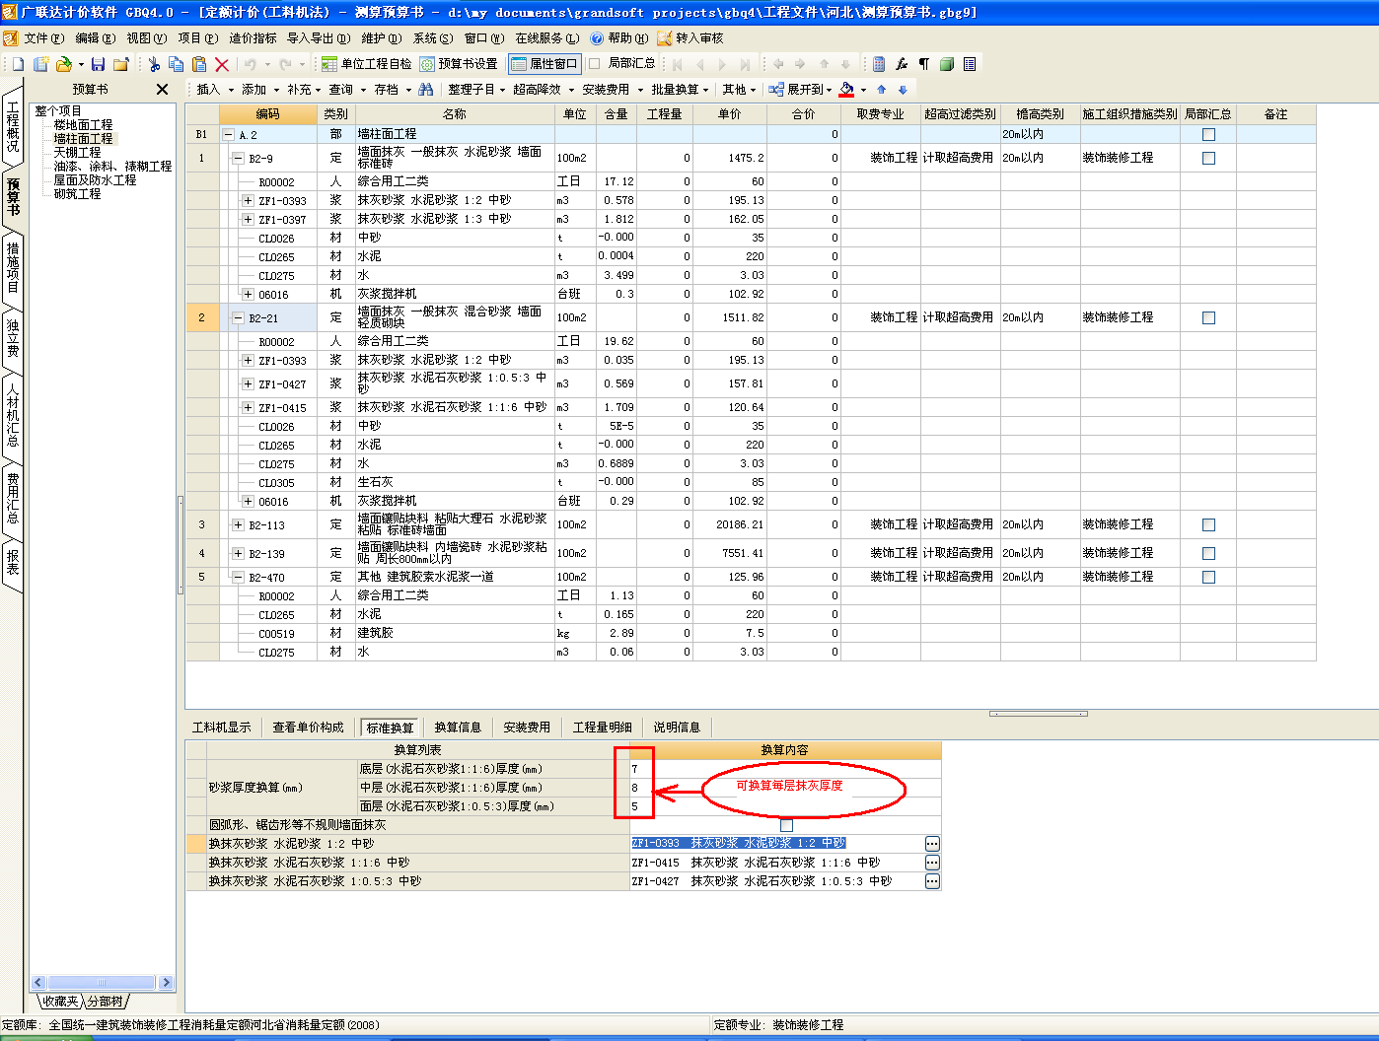Image resolution: width=1379 pixels, height=1041 pixels.
Task: Click the 底层 thickness value field
Action: pos(785,769)
